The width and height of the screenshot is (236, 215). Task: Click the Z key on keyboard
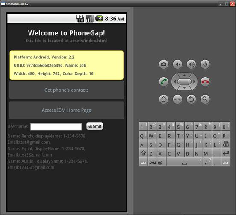point(153,153)
